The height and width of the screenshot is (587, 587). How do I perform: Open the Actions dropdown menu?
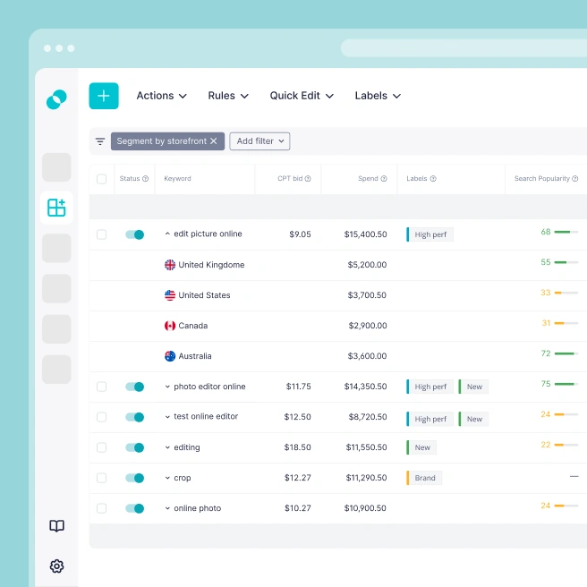(x=162, y=96)
